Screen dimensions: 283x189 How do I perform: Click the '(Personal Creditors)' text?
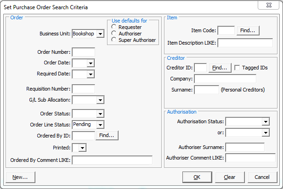pyautogui.click(x=243, y=90)
